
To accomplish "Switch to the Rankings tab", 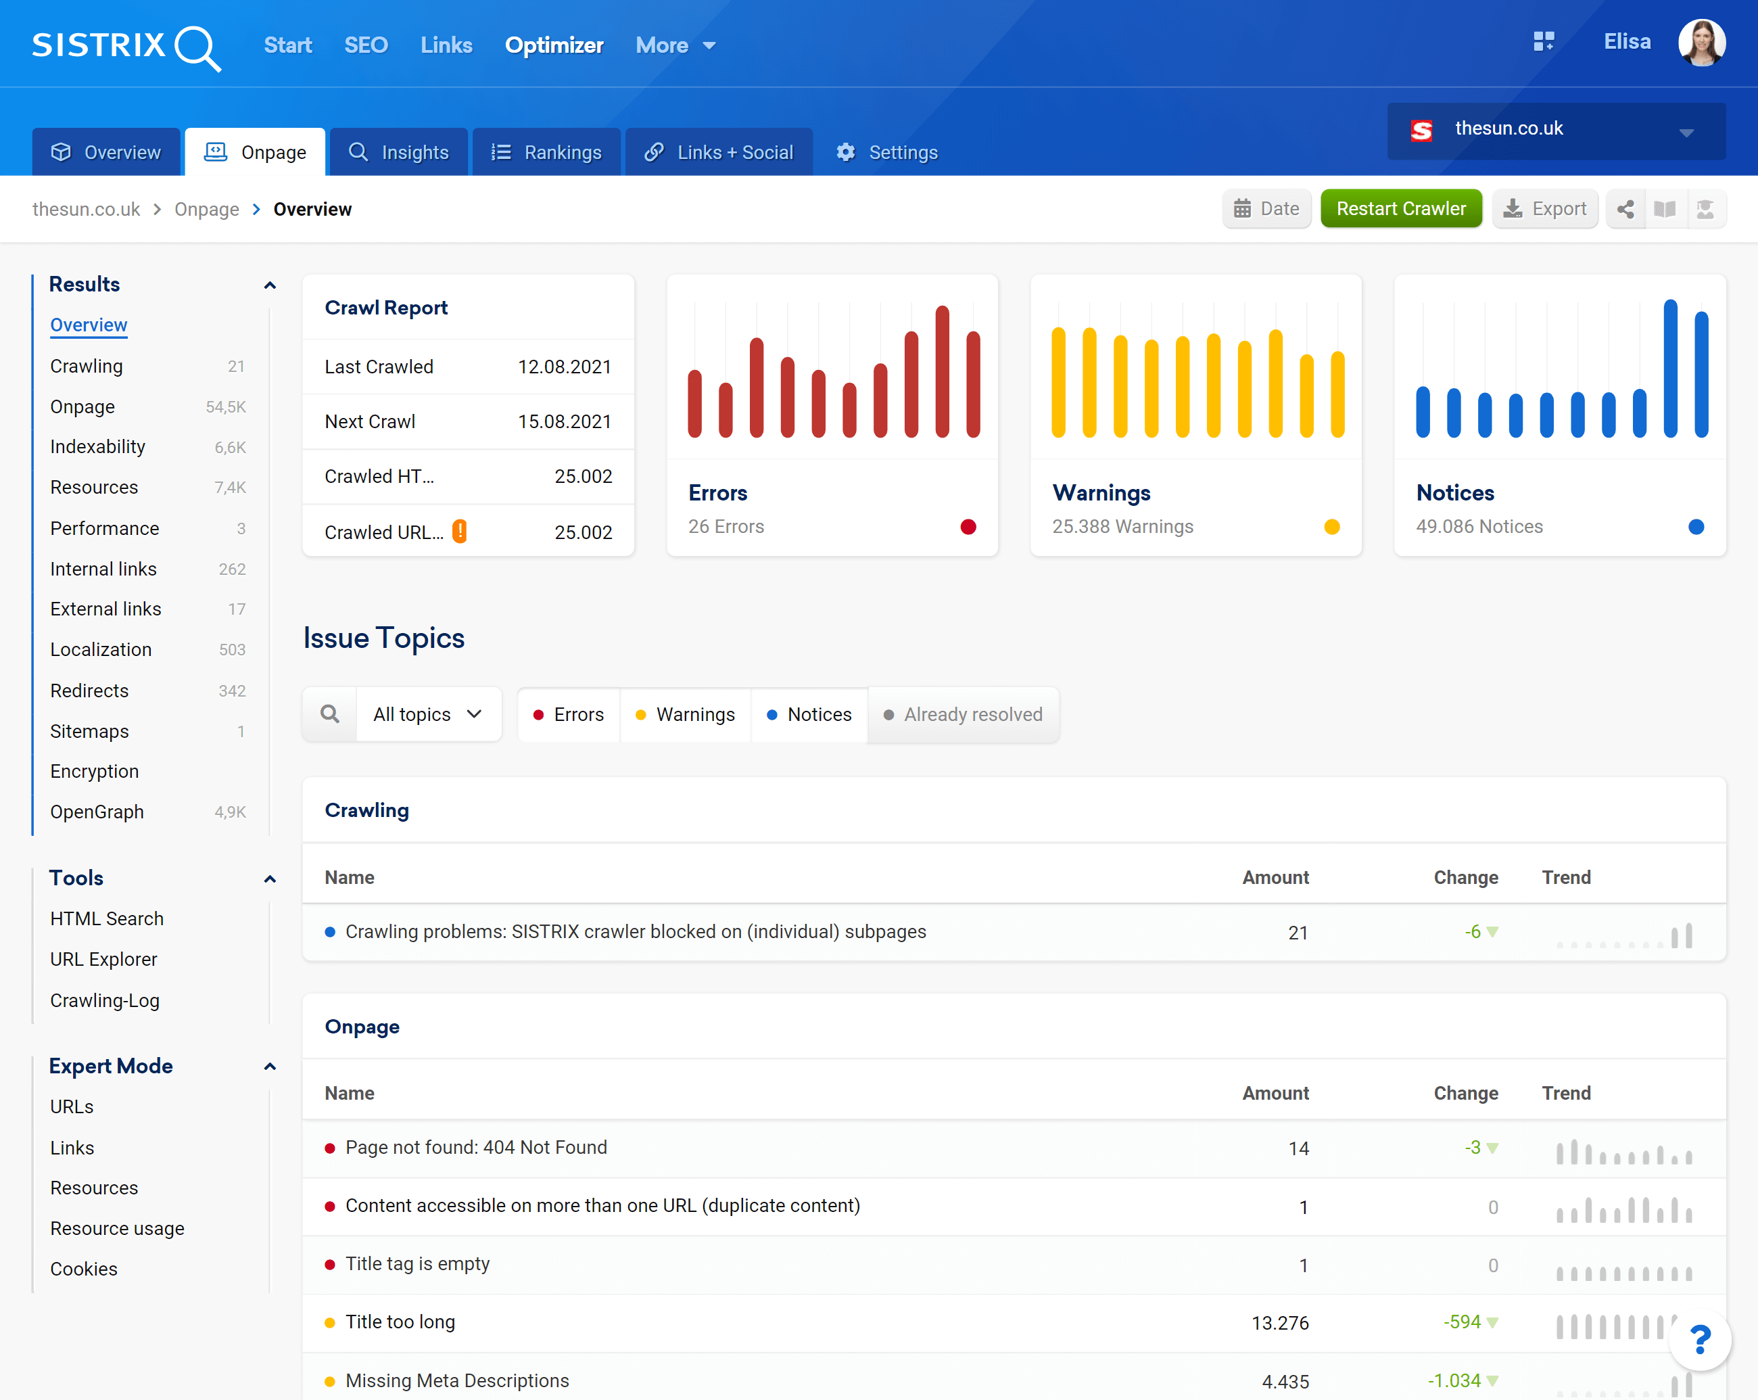I will click(x=546, y=152).
